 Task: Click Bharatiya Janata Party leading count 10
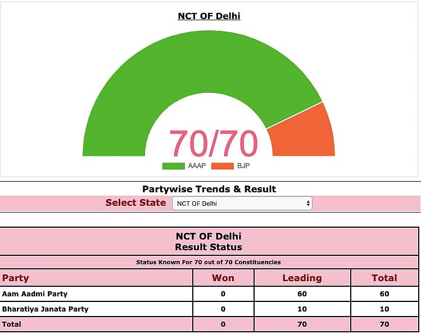(x=302, y=309)
